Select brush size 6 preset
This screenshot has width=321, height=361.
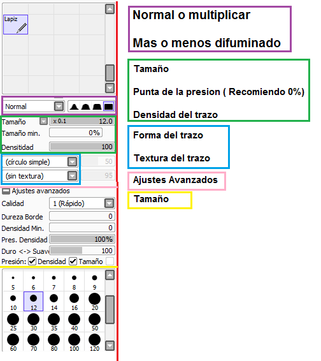tap(33, 281)
